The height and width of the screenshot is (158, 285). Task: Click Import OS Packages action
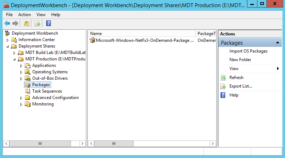(248, 51)
